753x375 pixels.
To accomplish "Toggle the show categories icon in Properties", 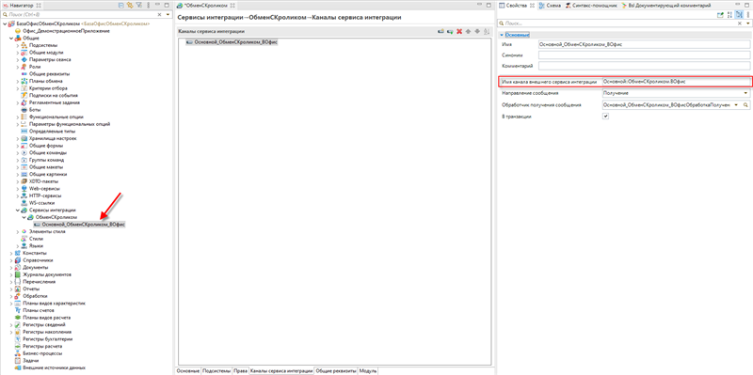I will pos(739,15).
